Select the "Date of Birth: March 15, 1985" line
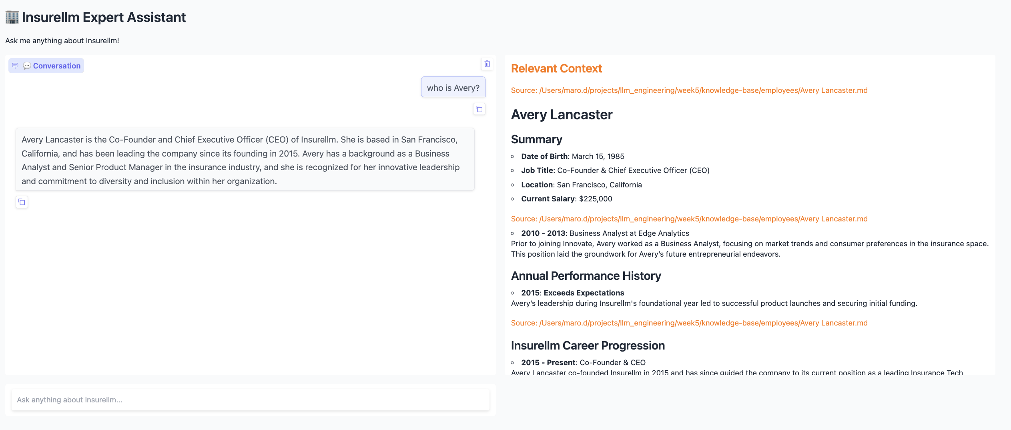 573,157
